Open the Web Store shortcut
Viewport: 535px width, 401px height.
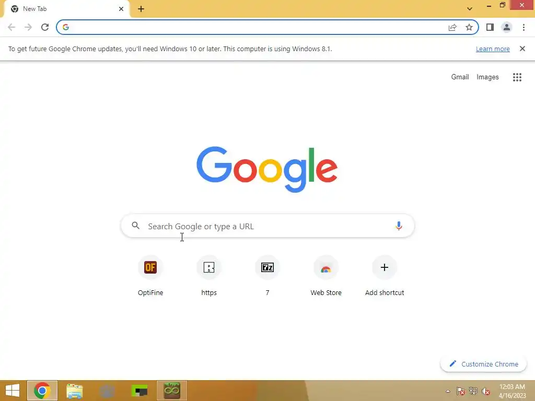click(326, 276)
